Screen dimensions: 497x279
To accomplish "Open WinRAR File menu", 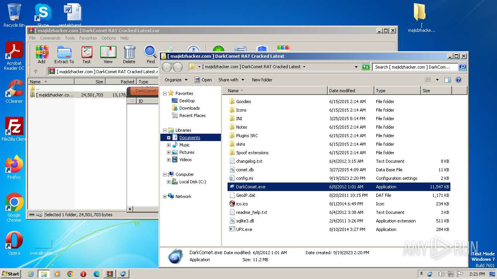I will 32,38.
